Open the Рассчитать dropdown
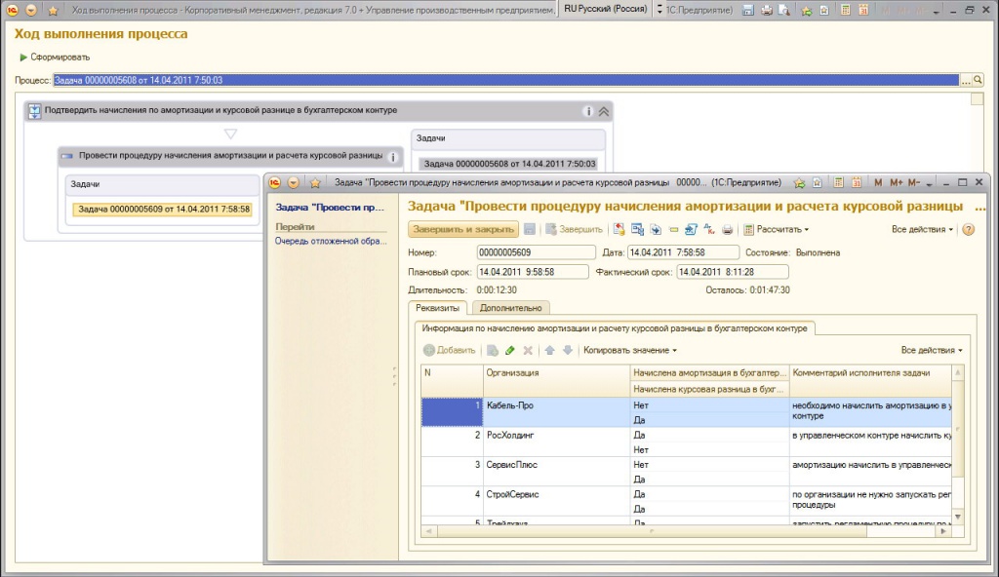The image size is (999, 577). pos(777,229)
